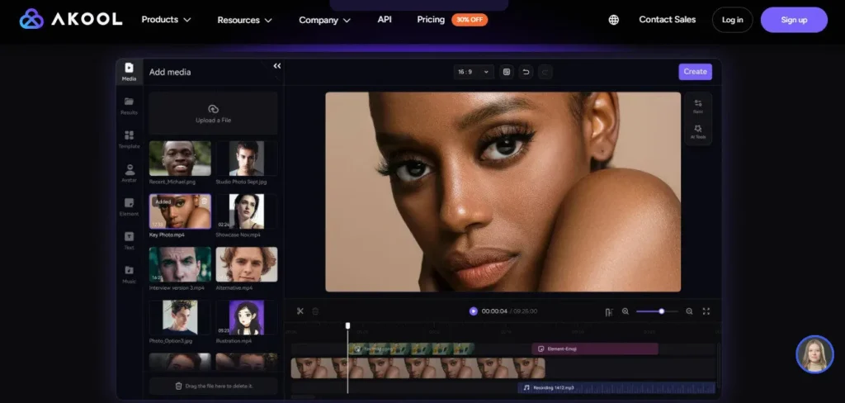Open Basic adjustments panel
The image size is (845, 403).
(x=698, y=106)
